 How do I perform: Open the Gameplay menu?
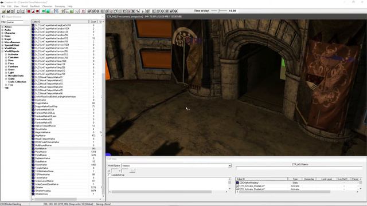[x=60, y=6]
